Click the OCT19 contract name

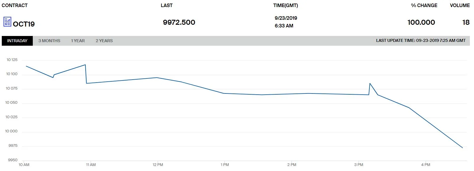[24, 24]
